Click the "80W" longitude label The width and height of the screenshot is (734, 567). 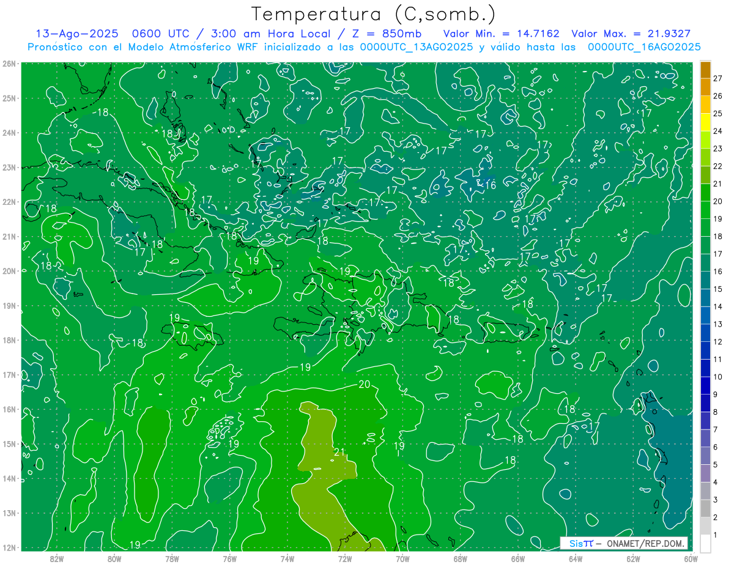click(x=114, y=558)
